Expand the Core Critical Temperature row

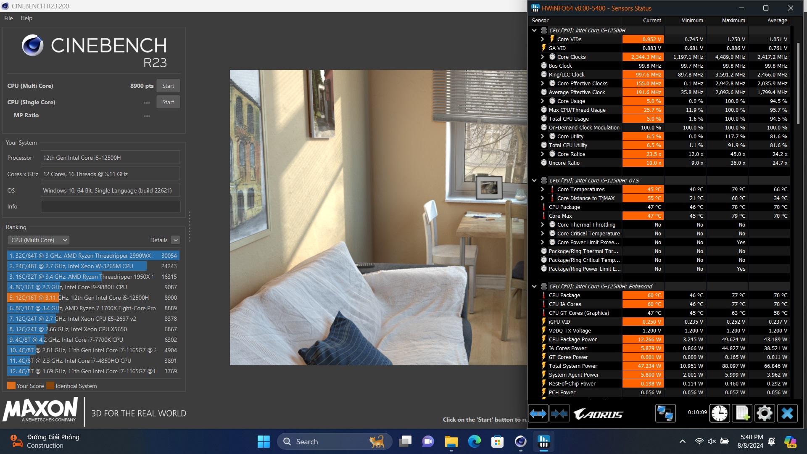tap(542, 233)
